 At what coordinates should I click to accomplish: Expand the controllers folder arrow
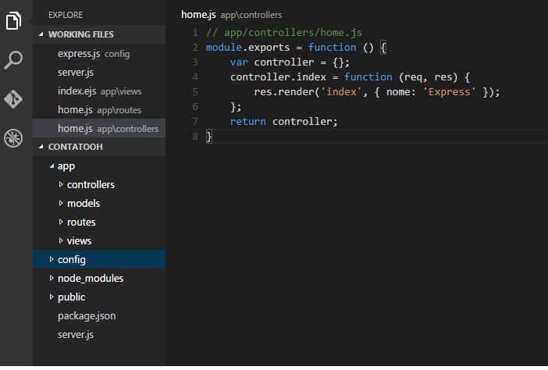(x=61, y=184)
